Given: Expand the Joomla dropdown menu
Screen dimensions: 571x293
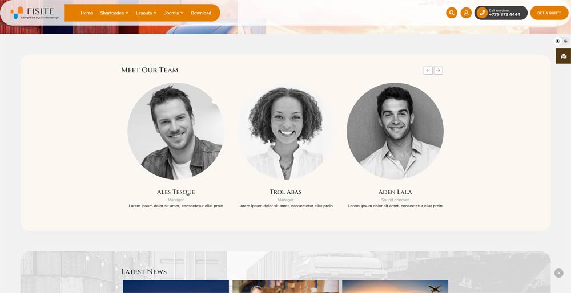Looking at the screenshot, I should tap(174, 13).
